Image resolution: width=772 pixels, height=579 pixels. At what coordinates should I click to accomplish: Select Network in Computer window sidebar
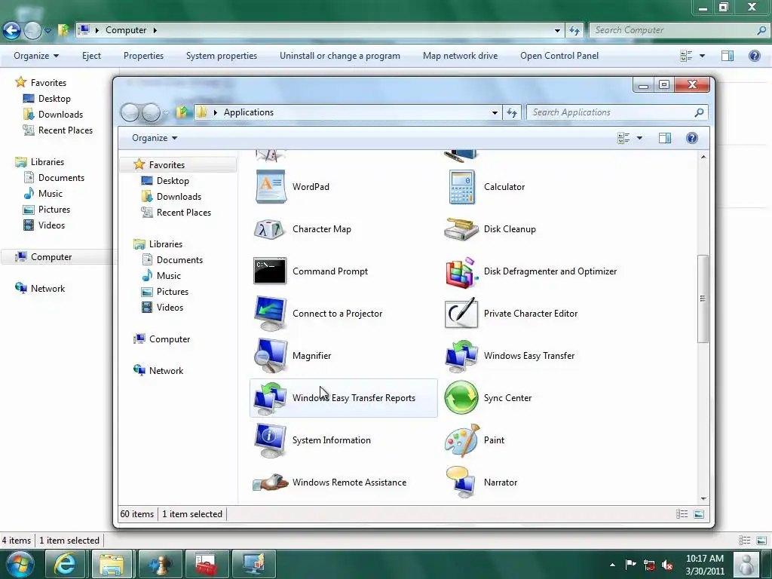point(47,289)
